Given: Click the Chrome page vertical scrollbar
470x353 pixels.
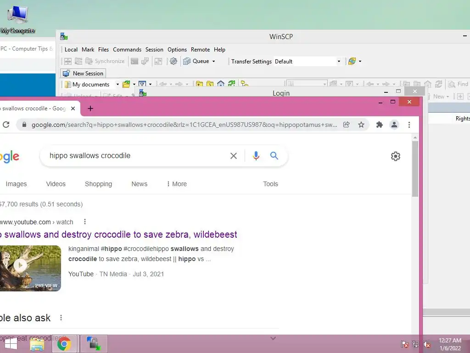Looking at the screenshot, I should (x=415, y=169).
